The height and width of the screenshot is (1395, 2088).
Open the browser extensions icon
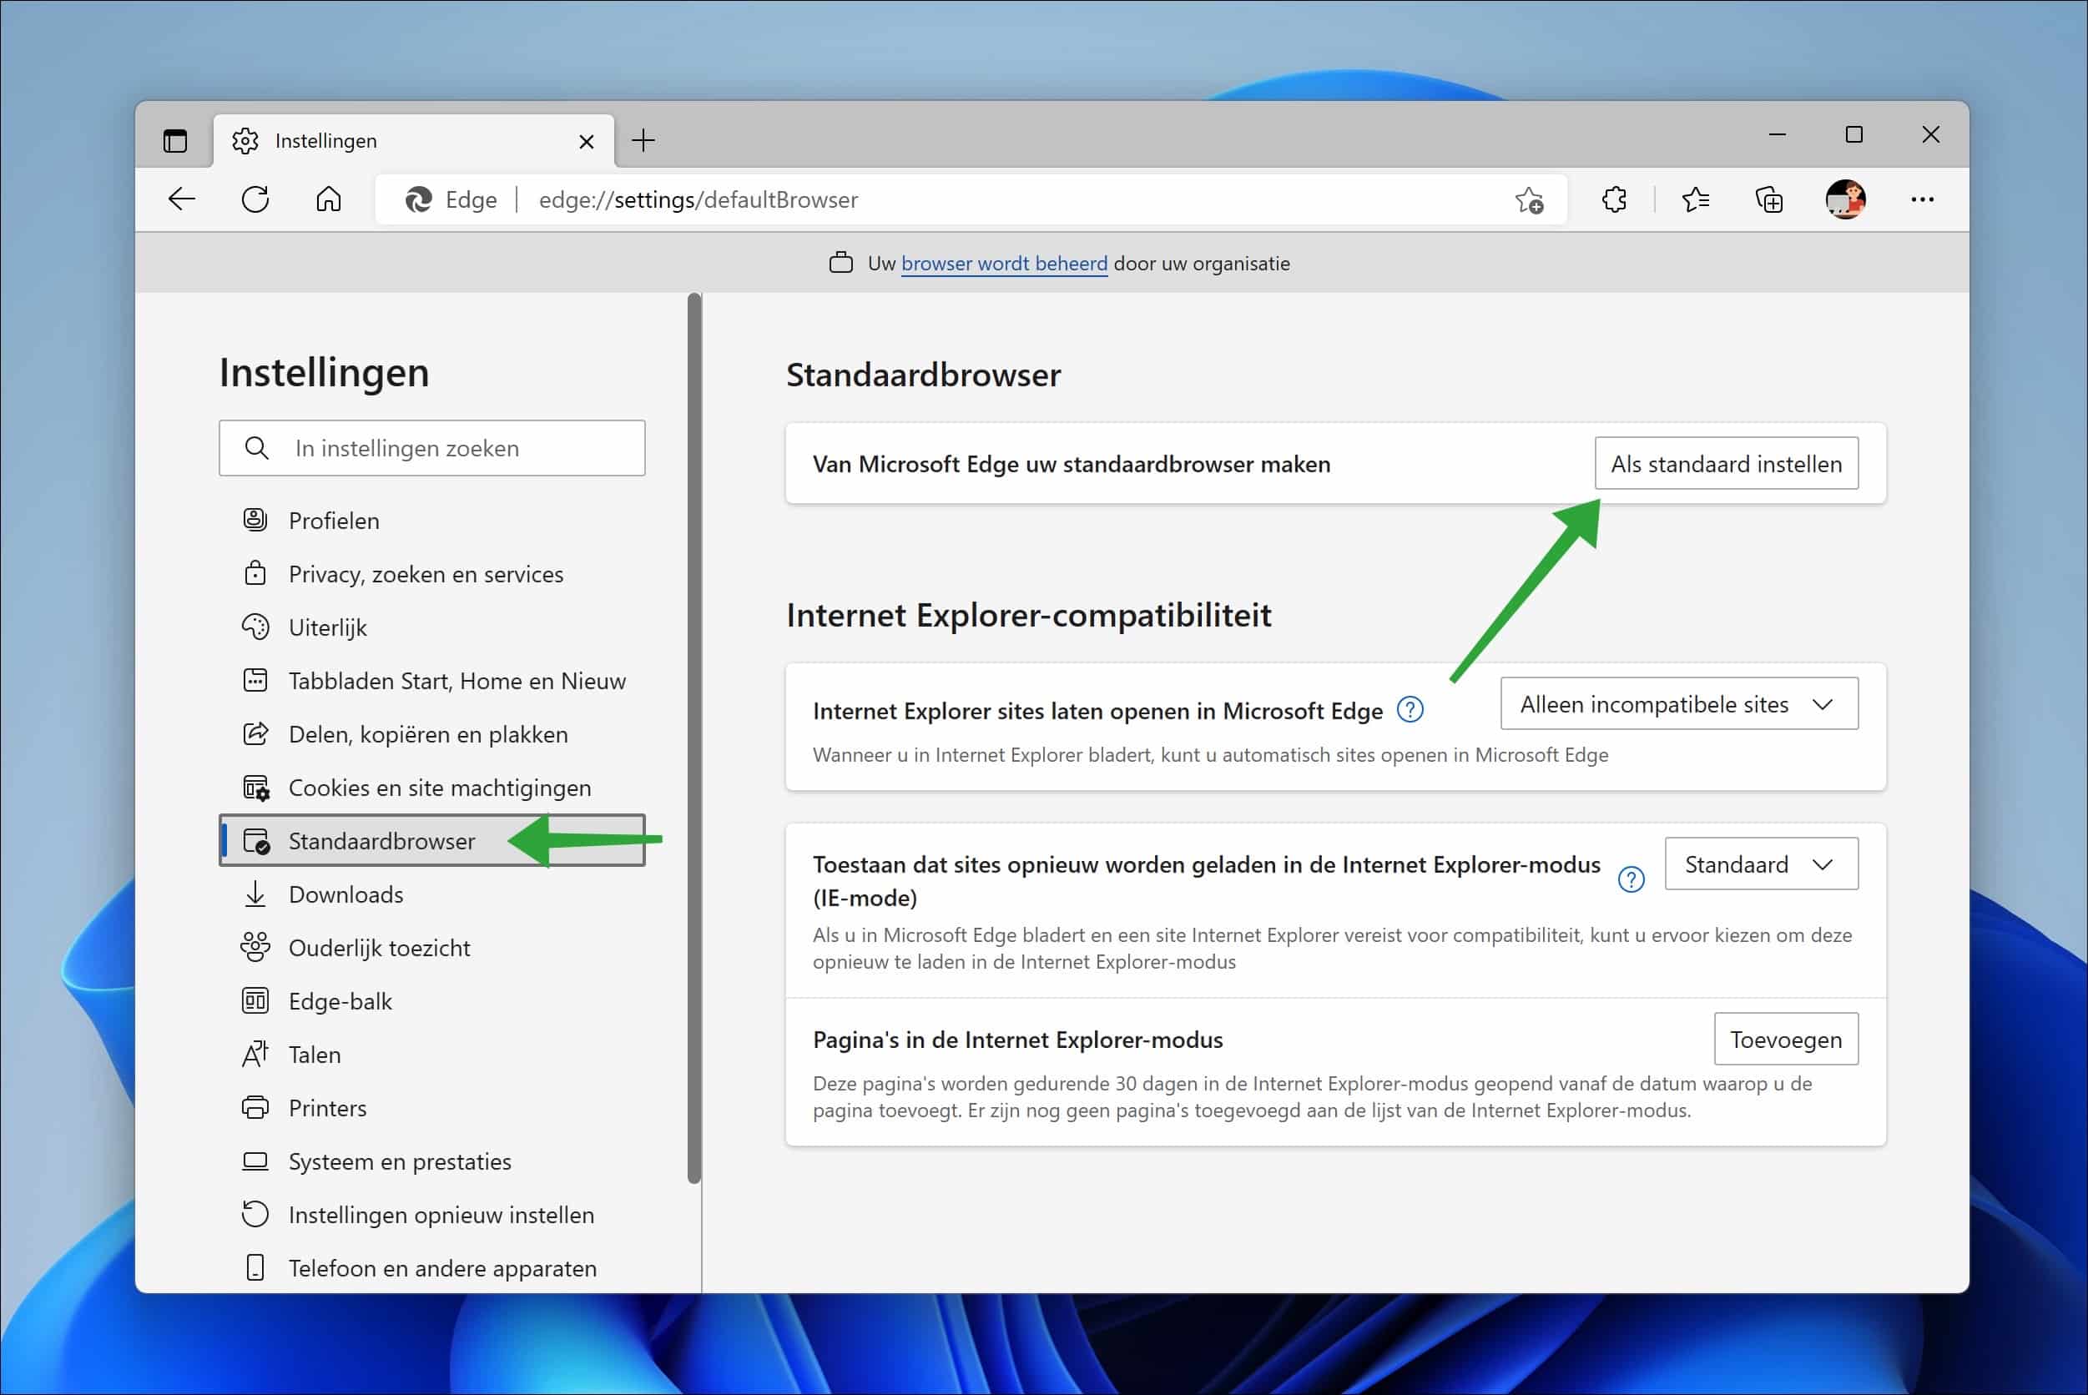pos(1613,199)
